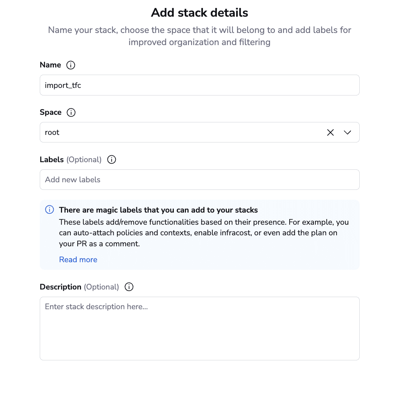The image size is (393, 410).
Task: Click the Description (Optional) label
Action: [x=79, y=287]
